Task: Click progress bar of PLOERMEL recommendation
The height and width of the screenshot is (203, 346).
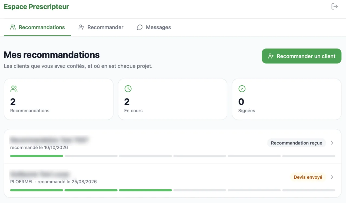Action: pyautogui.click(x=172, y=190)
